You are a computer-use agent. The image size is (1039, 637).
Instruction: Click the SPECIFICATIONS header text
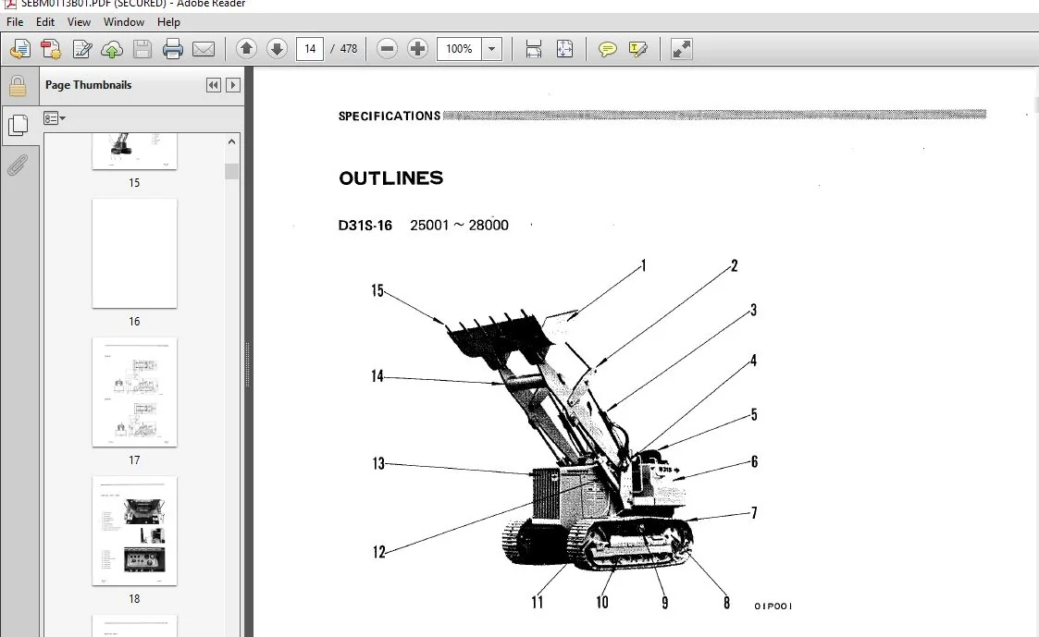pyautogui.click(x=390, y=116)
